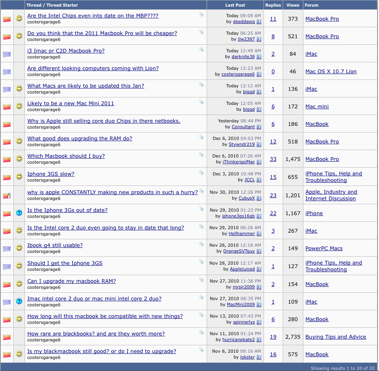Screen dimensions: 379x371
Task: Click envelope status icon for CONSTANTLY making products thread
Action: click(x=7, y=195)
